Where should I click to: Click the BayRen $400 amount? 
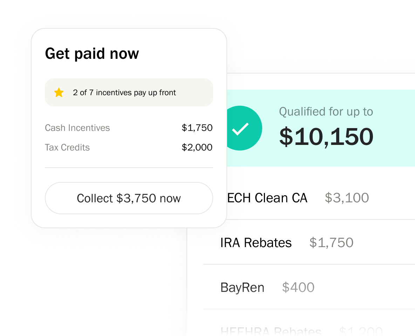tap(298, 288)
